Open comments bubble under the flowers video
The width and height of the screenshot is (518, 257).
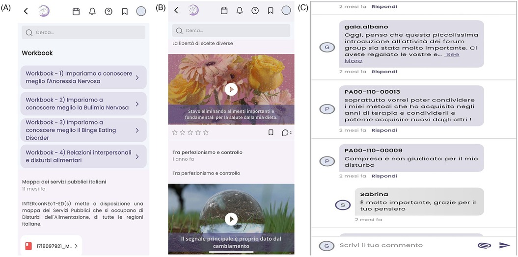pos(286,132)
